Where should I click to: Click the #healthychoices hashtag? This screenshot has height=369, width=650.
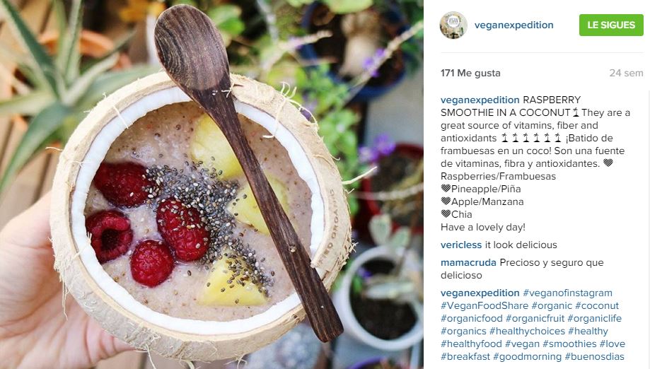527,332
